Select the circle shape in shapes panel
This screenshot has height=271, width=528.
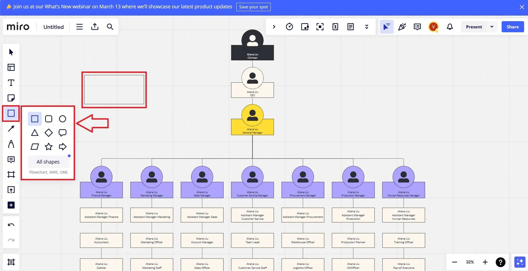(x=62, y=119)
